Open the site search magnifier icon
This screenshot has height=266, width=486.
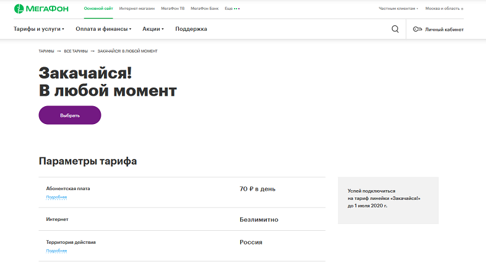click(395, 29)
